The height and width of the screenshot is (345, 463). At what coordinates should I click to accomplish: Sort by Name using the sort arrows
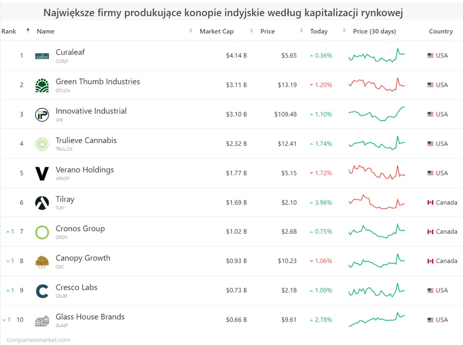[191, 31]
